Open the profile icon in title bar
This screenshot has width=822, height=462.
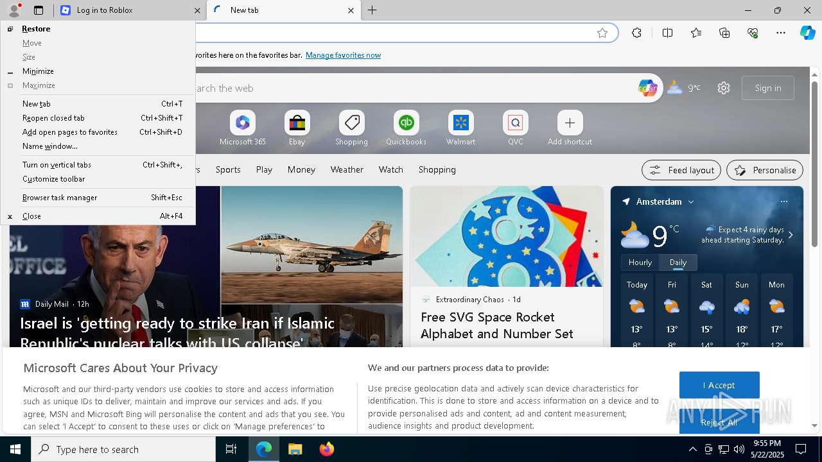click(13, 10)
